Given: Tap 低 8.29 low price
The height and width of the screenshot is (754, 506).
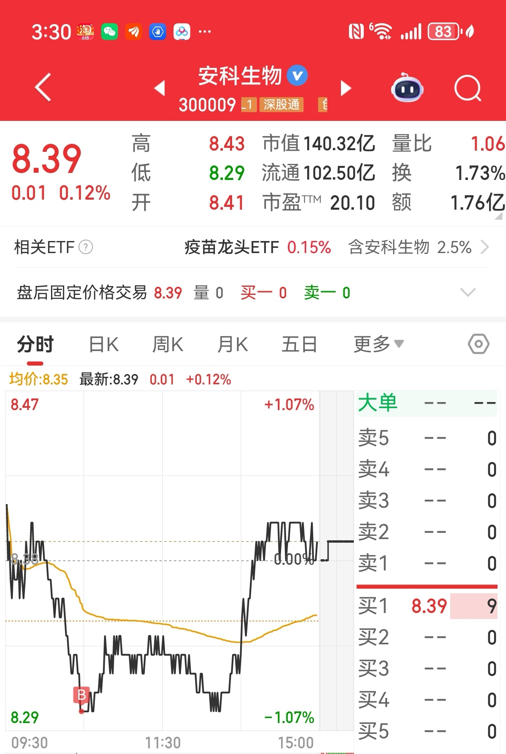Looking at the screenshot, I should click(188, 173).
